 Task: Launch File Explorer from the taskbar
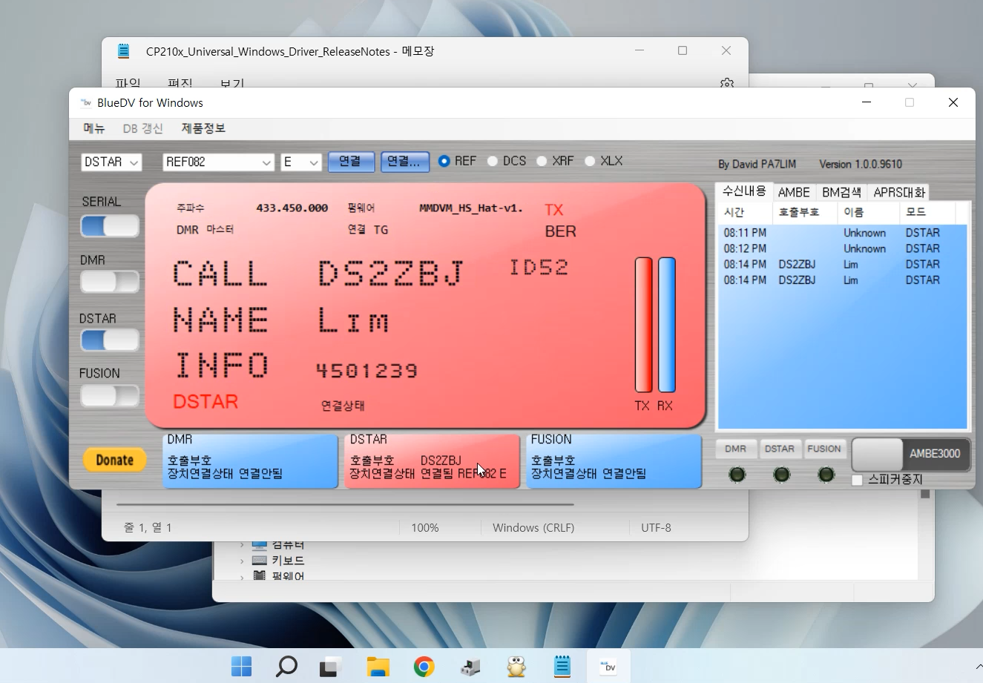378,667
